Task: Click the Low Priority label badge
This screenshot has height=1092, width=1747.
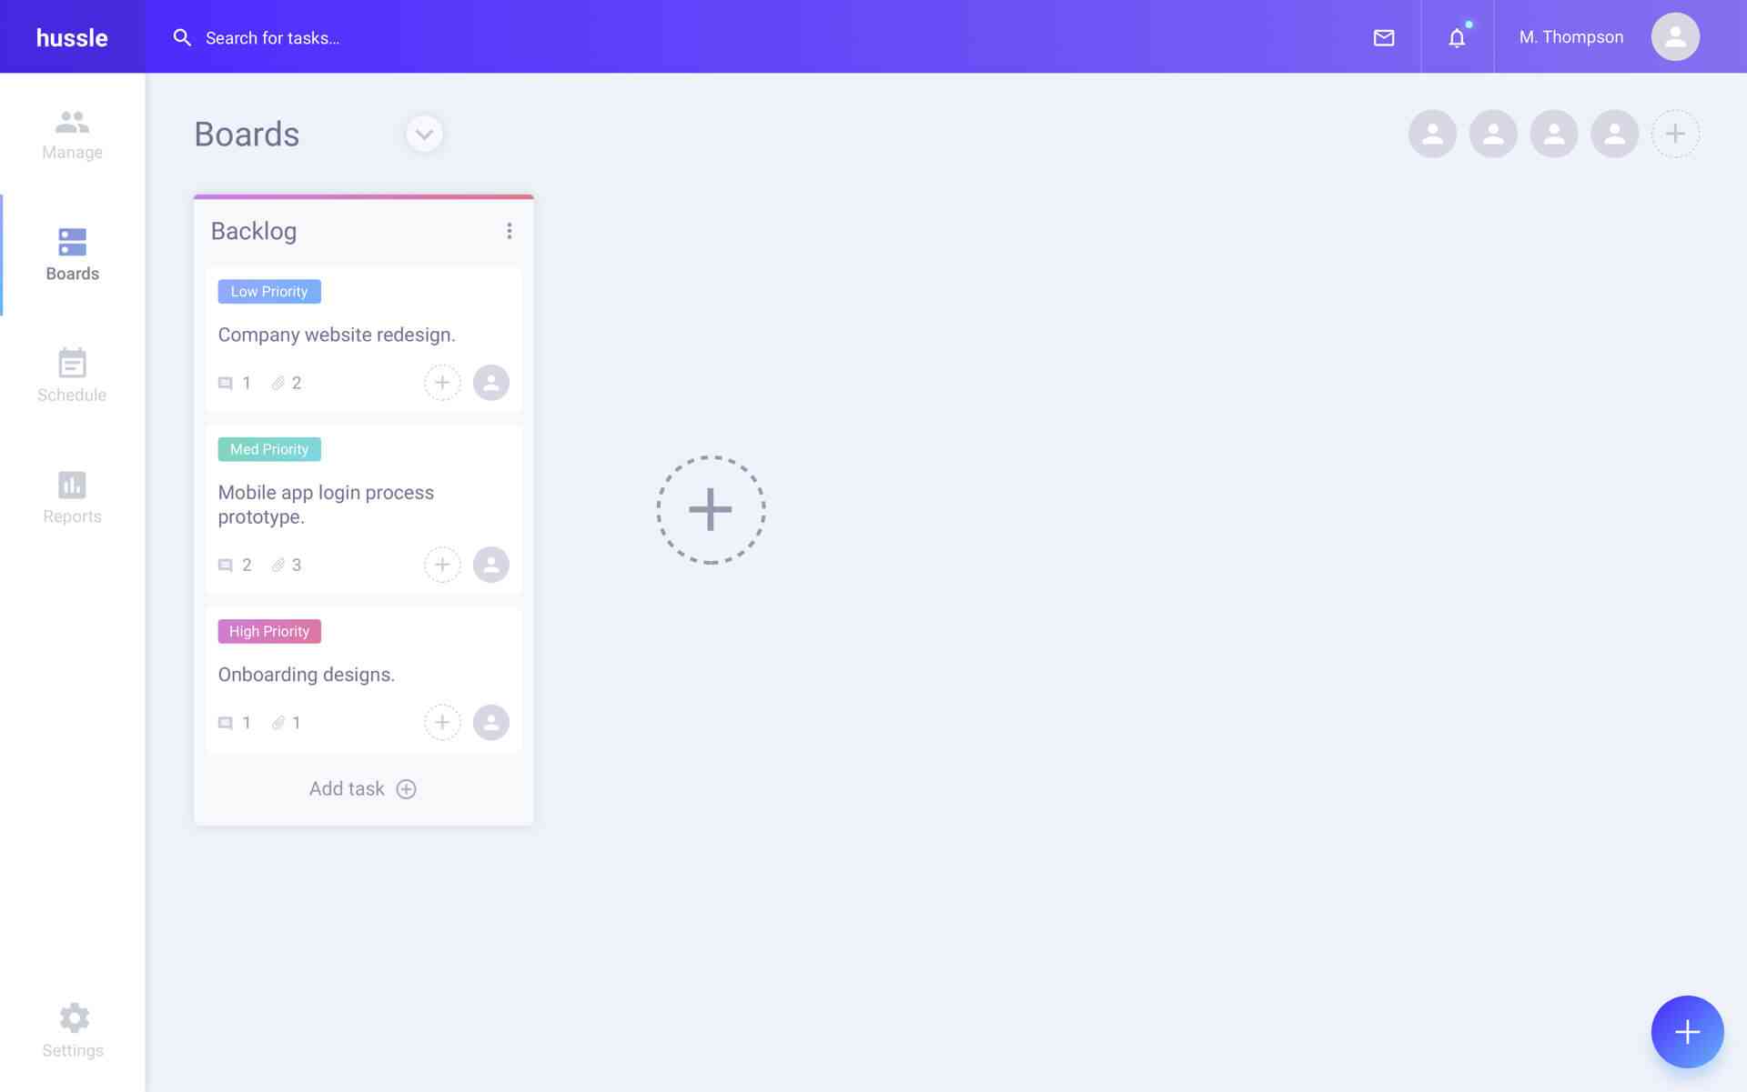Action: (x=268, y=292)
